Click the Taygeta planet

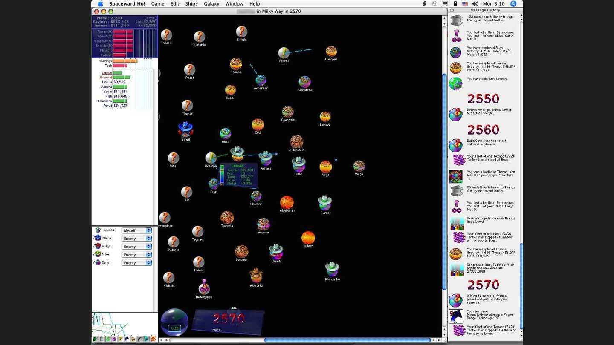point(227,218)
